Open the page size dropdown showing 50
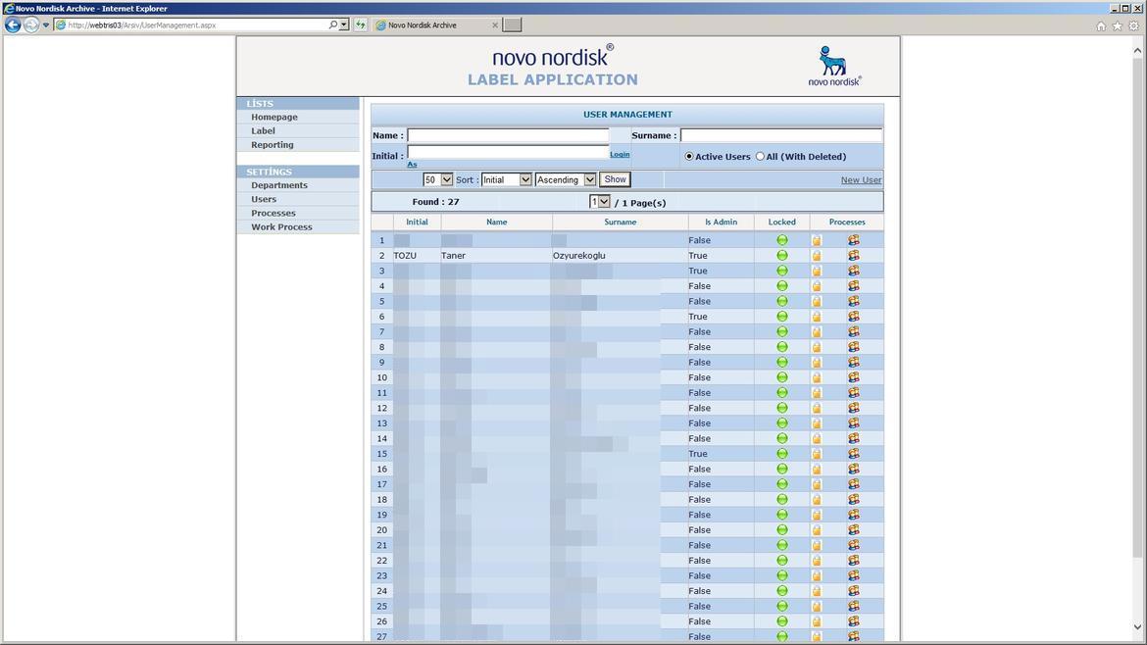Image resolution: width=1147 pixels, height=645 pixels. click(x=437, y=180)
